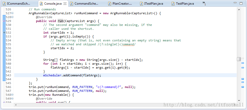This screenshot has height=110, width=247.
Task: Jump to the topmost blue overview ruler marker
Action: pyautogui.click(x=243, y=63)
